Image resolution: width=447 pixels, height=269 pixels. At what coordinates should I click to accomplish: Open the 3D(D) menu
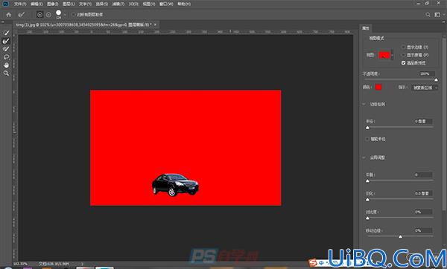pos(133,4)
